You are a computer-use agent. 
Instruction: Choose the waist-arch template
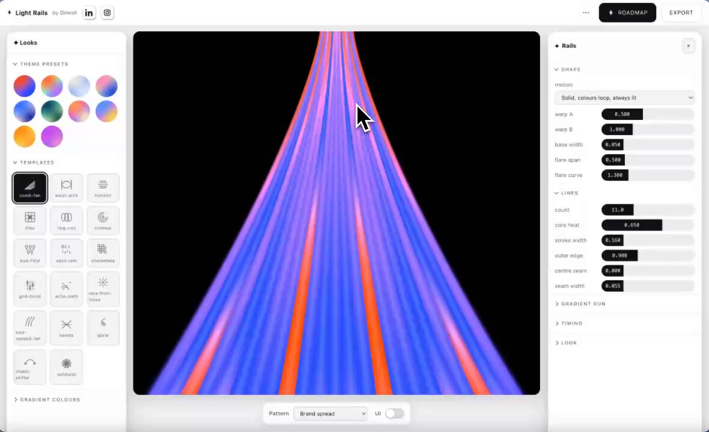coord(67,188)
